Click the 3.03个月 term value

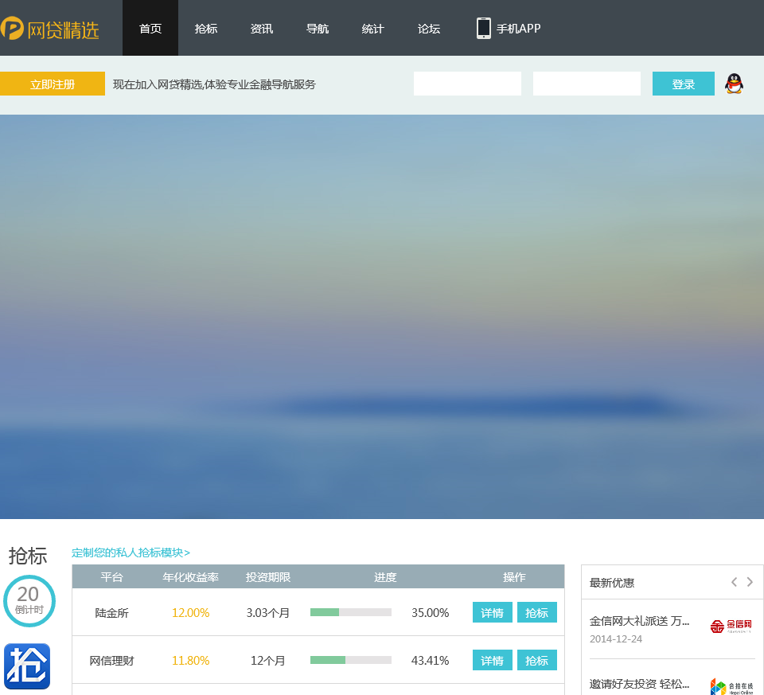268,613
